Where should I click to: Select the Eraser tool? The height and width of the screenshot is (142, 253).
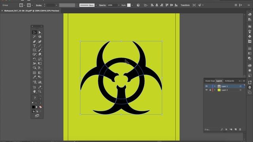pos(40,54)
